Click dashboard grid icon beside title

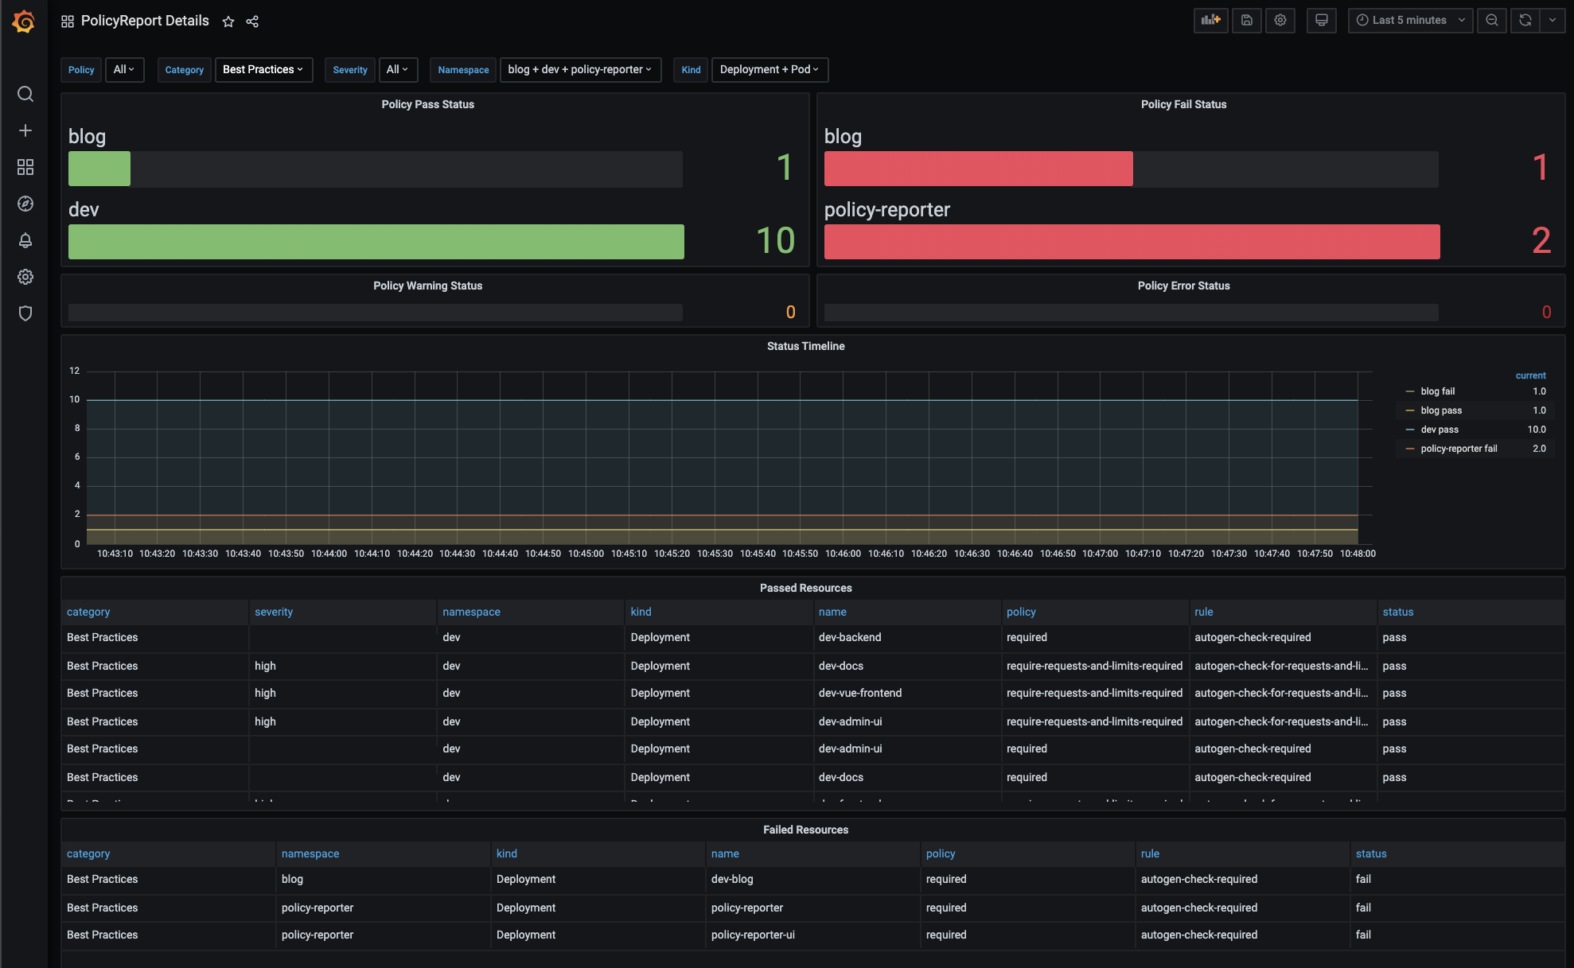[x=68, y=21]
